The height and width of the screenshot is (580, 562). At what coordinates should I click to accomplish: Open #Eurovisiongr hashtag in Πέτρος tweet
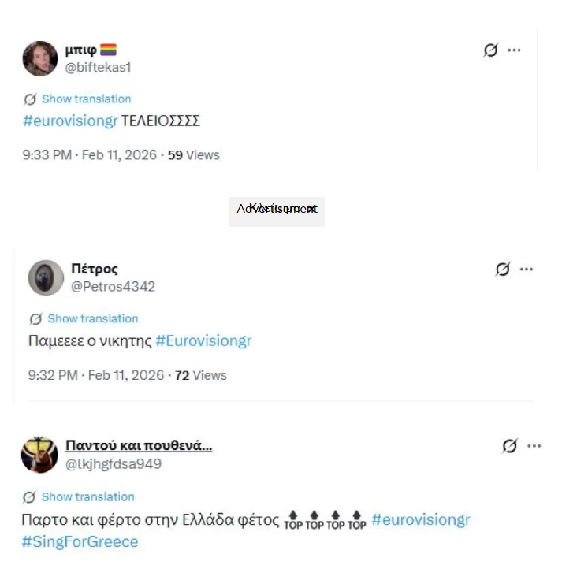pos(203,340)
